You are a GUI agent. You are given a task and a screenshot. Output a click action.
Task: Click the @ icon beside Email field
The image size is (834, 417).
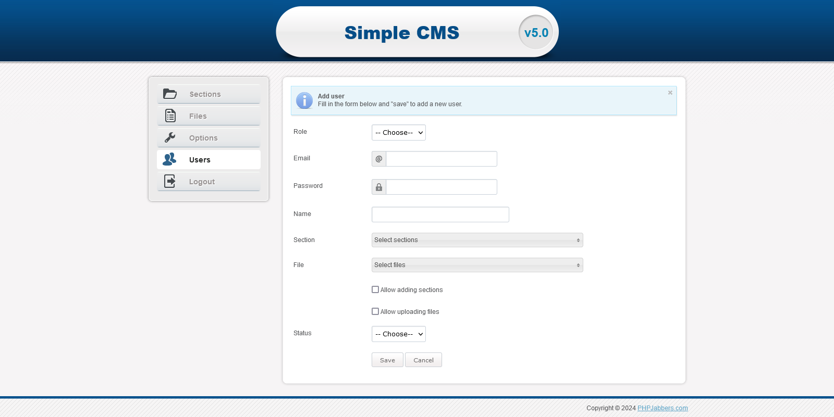click(x=379, y=159)
